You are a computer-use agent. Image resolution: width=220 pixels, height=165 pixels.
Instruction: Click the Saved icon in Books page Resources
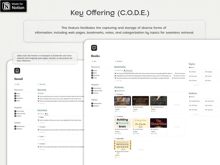(x=92, y=71)
